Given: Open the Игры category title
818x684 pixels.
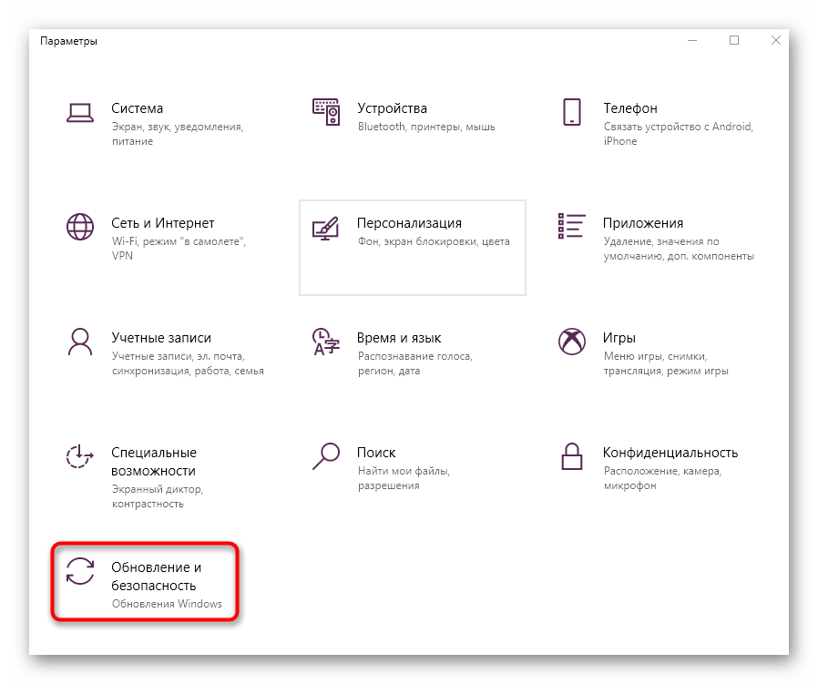Looking at the screenshot, I should (619, 338).
